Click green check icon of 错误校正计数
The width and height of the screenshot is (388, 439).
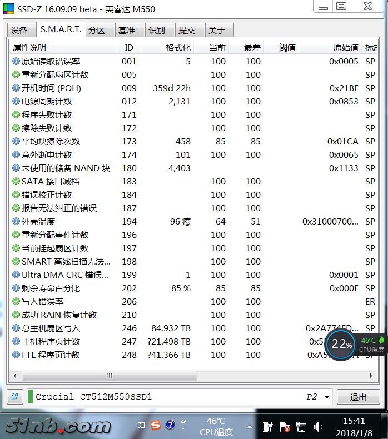click(16, 194)
